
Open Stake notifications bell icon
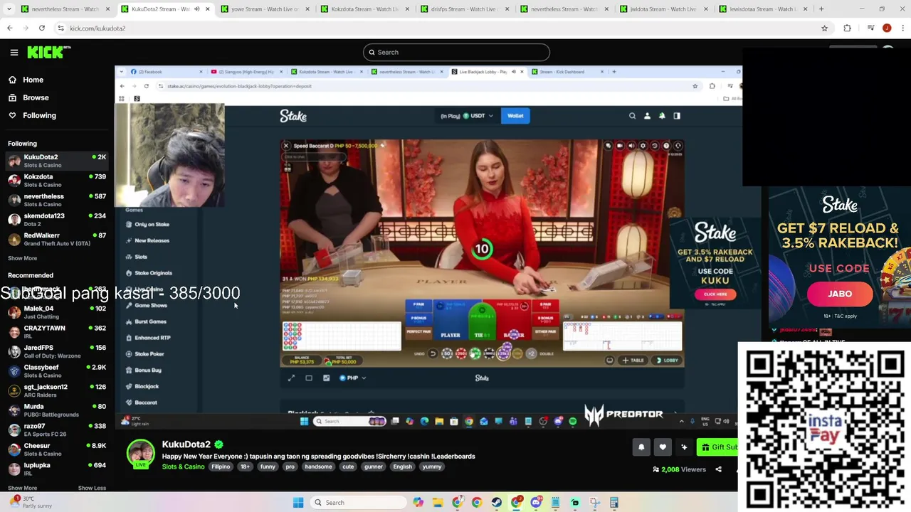[x=662, y=116]
